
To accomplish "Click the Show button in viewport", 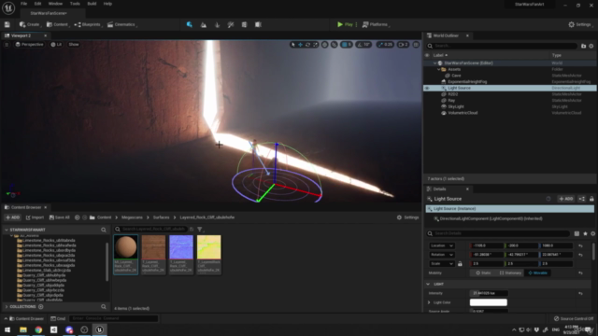I will click(74, 45).
